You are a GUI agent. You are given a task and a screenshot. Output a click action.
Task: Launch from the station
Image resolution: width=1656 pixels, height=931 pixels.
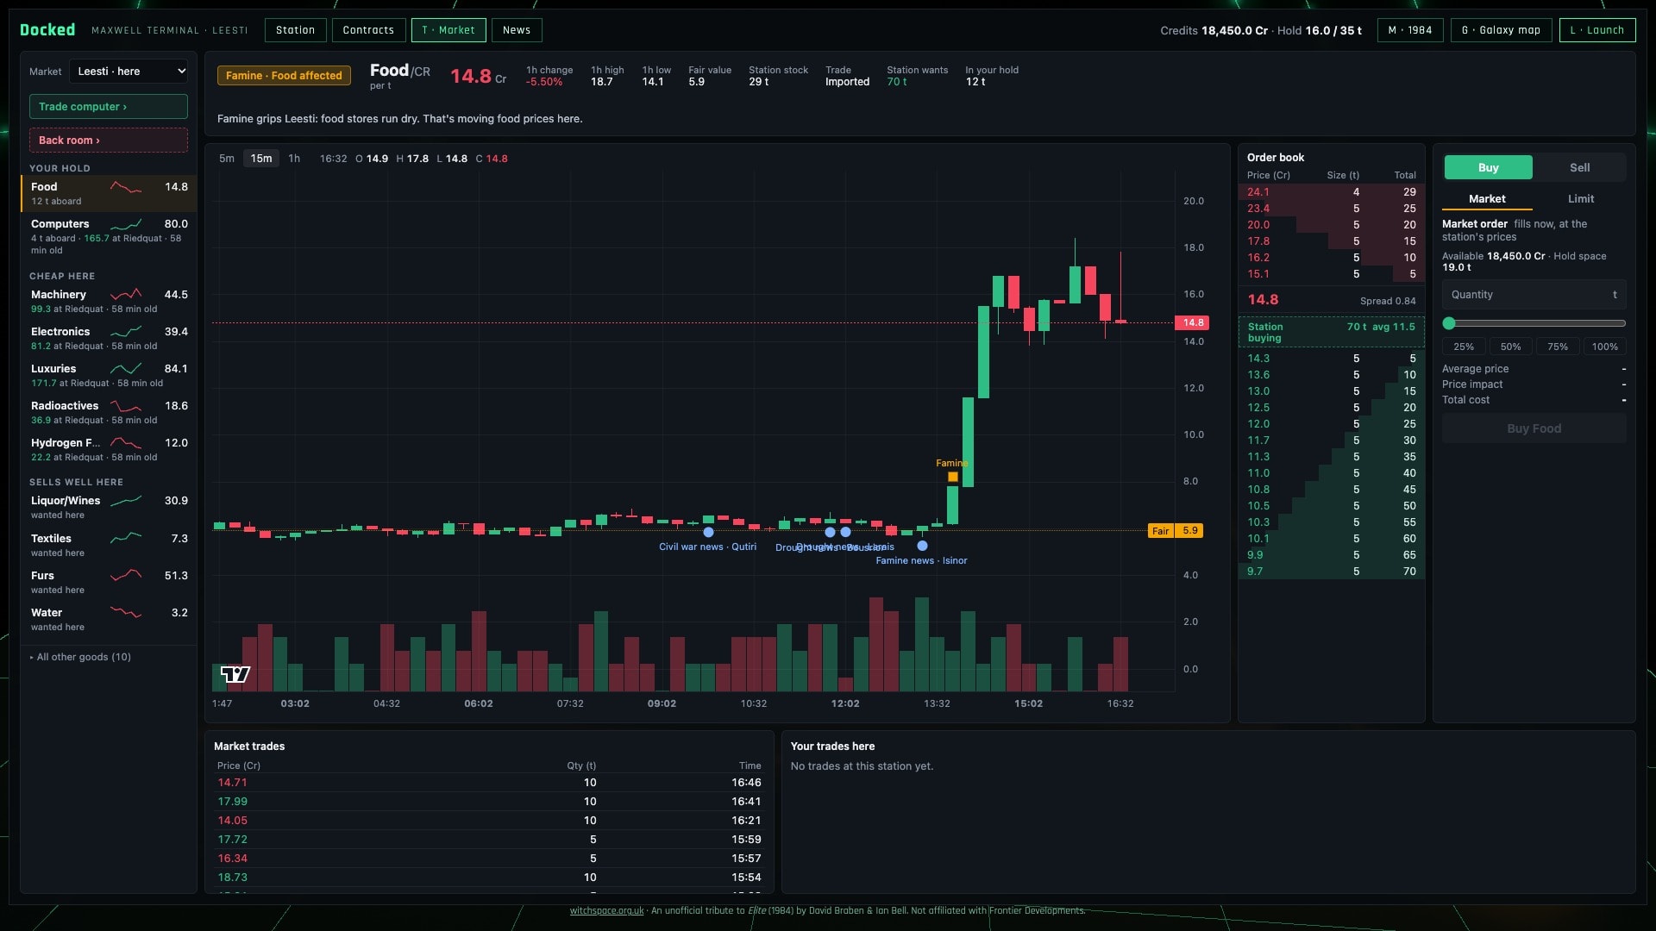(x=1597, y=30)
